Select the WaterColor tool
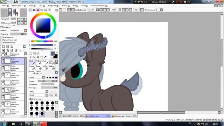This screenshot has width=224, height=126. coord(52,62)
